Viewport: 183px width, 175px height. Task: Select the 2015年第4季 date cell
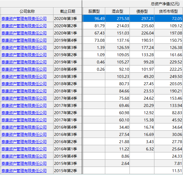68,156
